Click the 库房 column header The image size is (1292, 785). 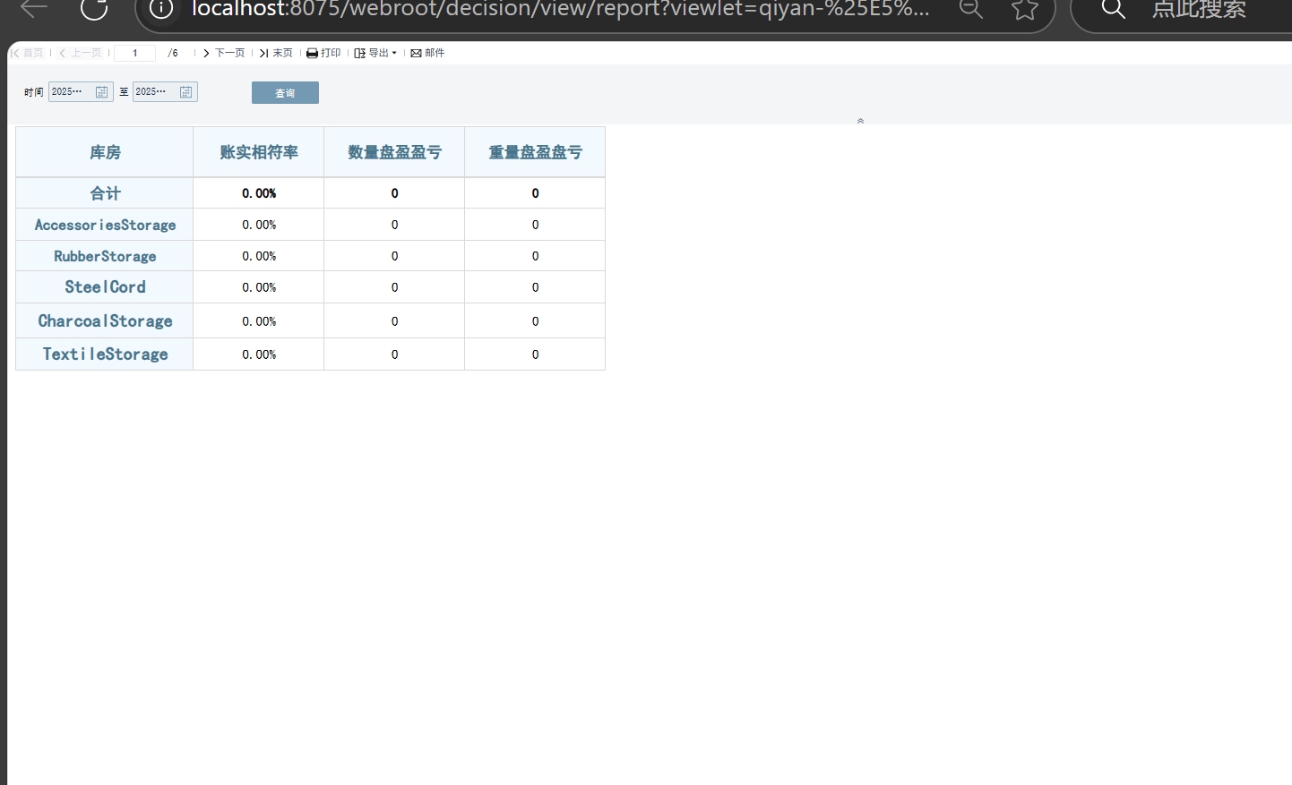[105, 152]
